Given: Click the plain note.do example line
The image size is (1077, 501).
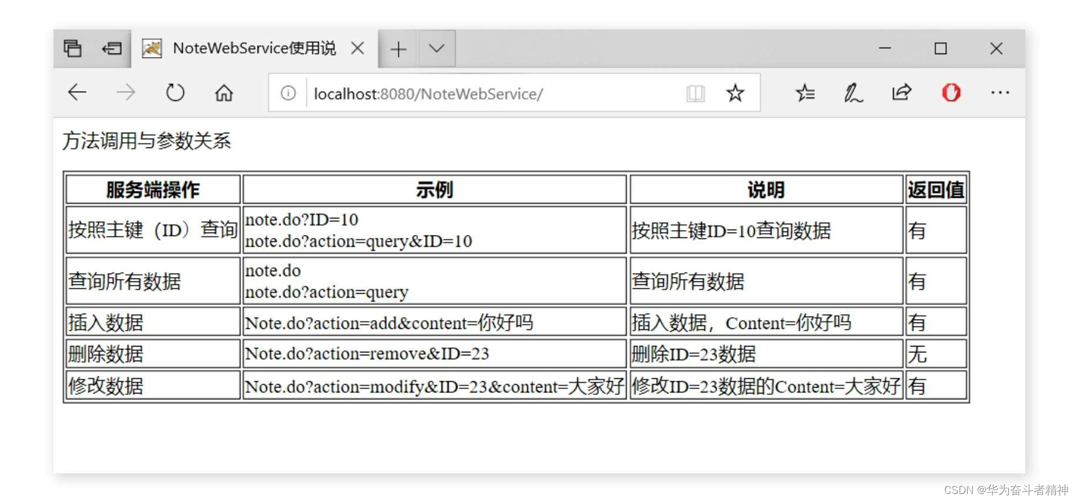Looking at the screenshot, I should click(273, 271).
